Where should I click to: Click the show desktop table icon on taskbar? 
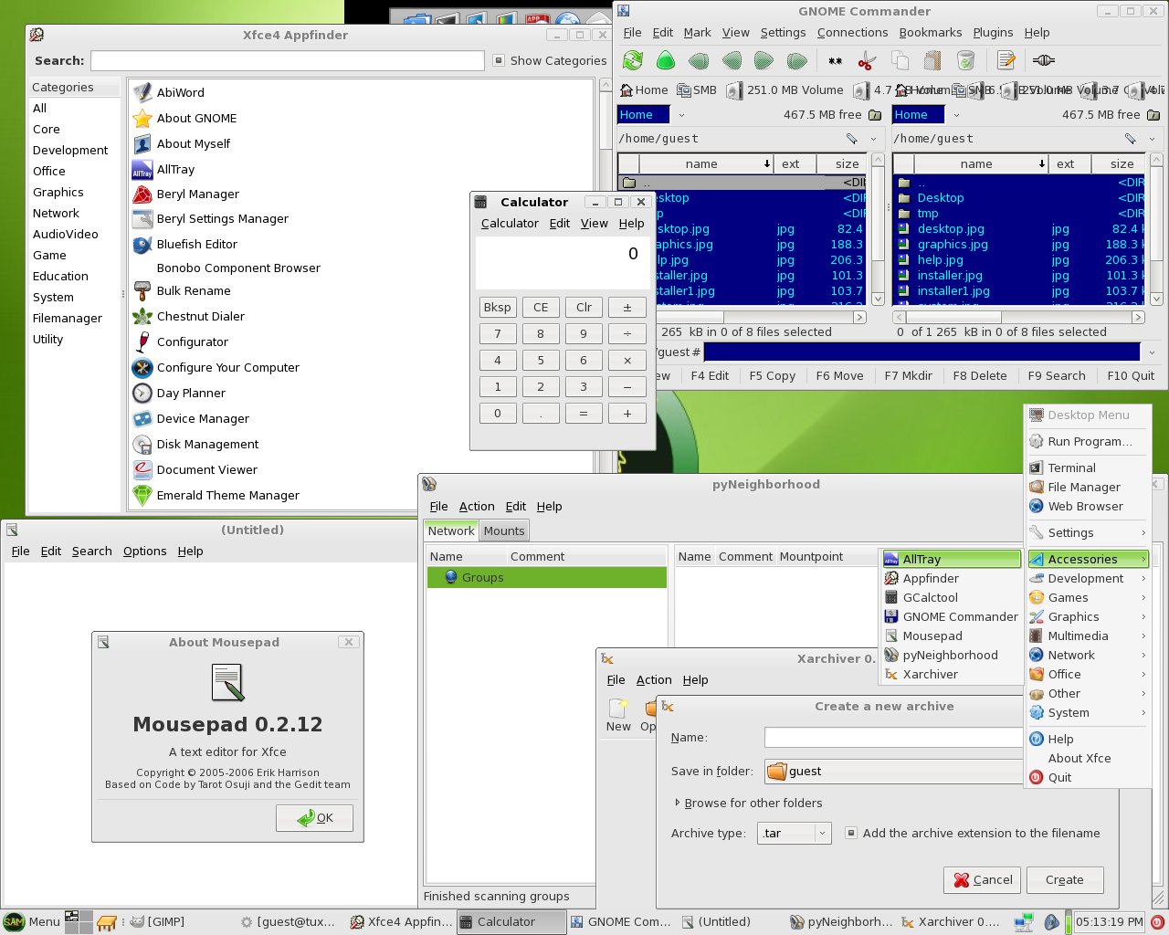click(107, 922)
